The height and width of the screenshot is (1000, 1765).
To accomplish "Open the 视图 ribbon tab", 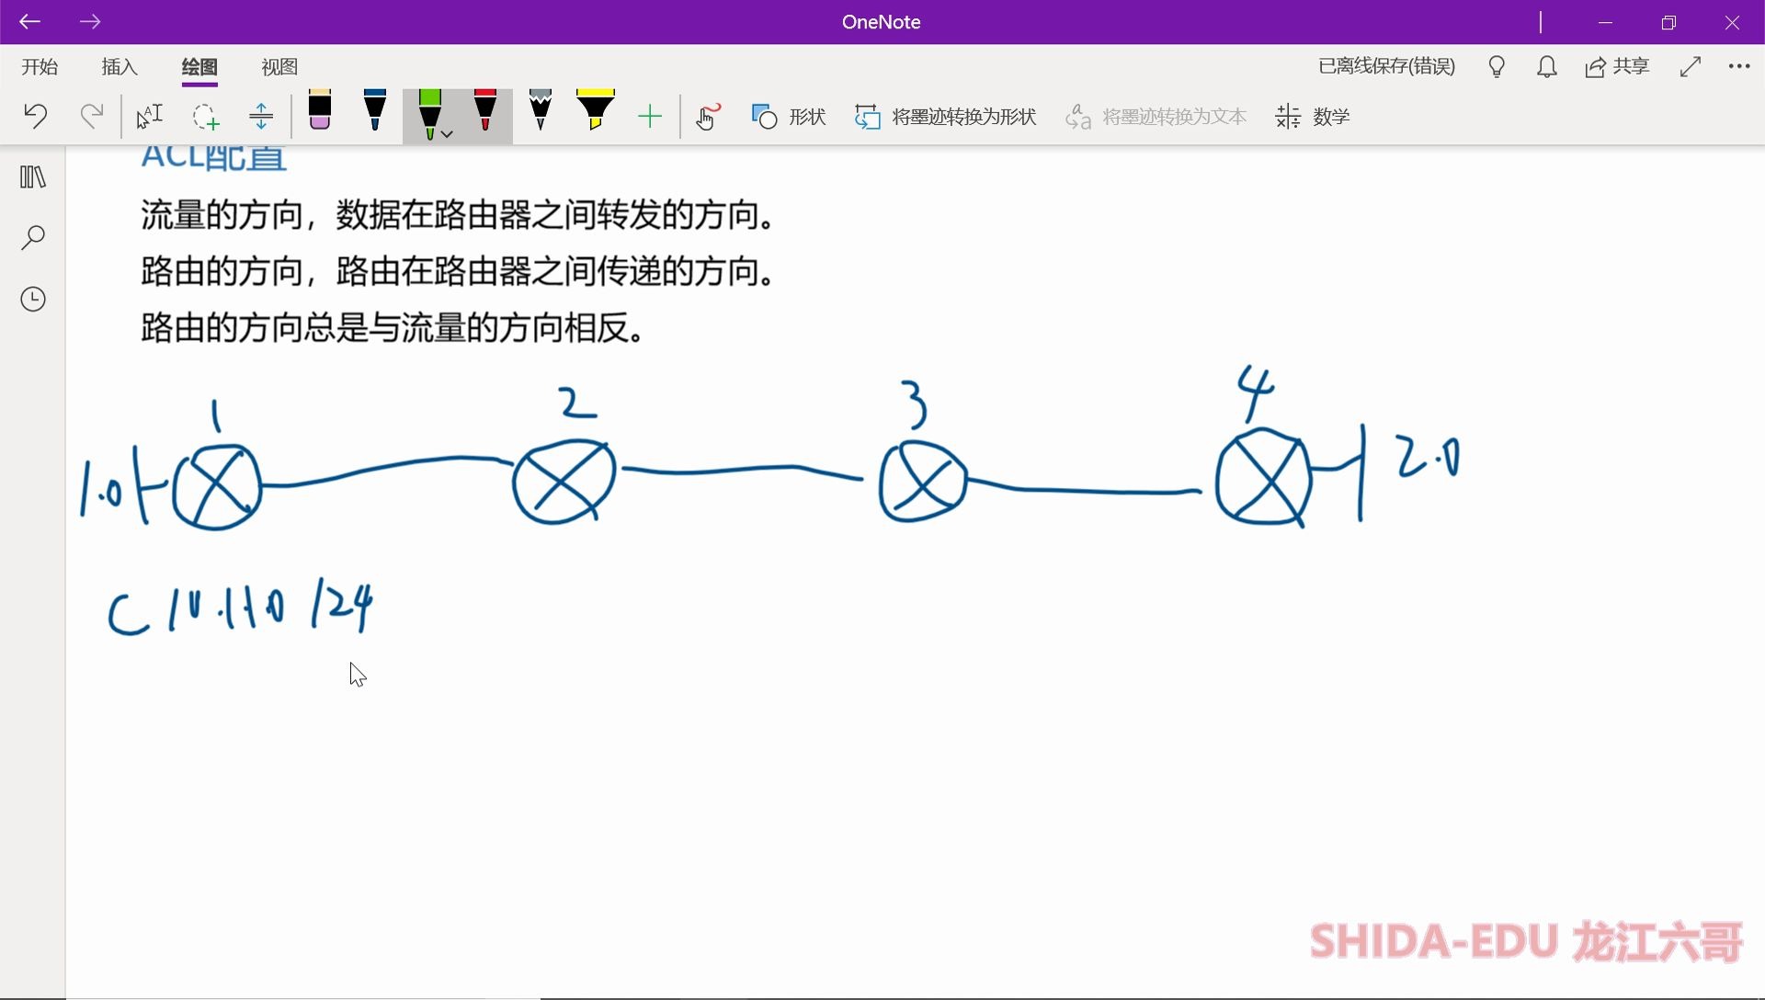I will (x=279, y=66).
